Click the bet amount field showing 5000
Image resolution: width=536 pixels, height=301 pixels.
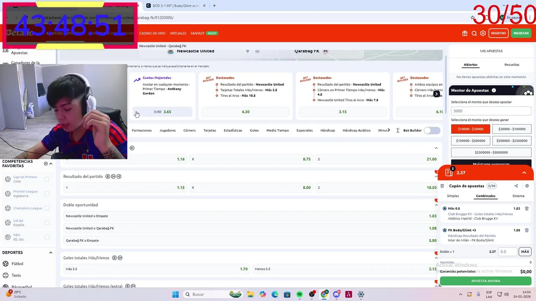(491, 111)
